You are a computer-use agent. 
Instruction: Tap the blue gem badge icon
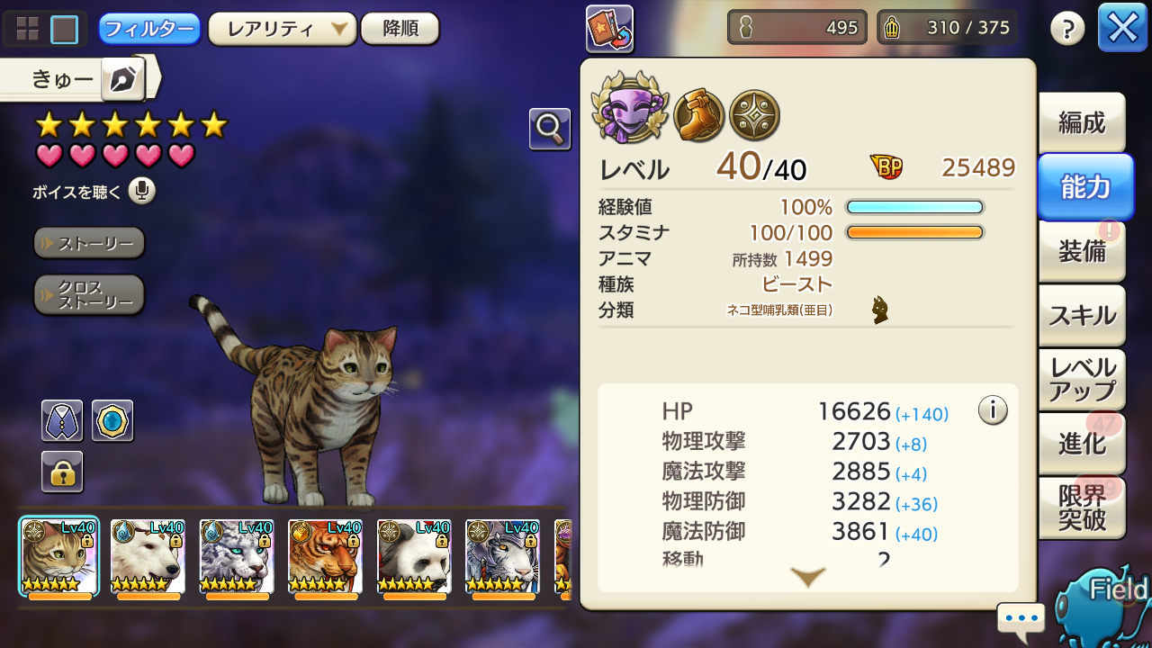[112, 421]
